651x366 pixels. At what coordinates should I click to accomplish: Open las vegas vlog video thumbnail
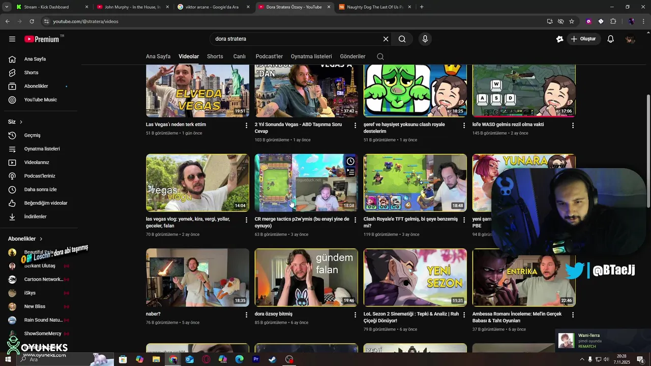197,182
